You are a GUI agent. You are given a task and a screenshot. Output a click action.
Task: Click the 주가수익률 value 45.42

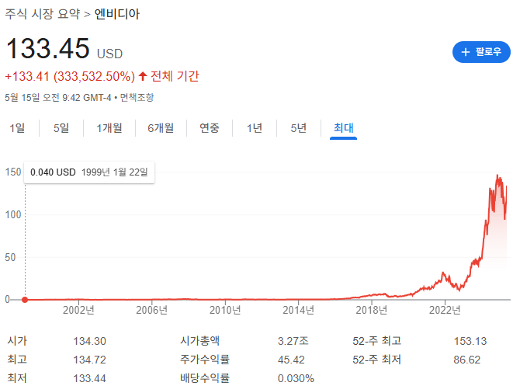pyautogui.click(x=291, y=360)
